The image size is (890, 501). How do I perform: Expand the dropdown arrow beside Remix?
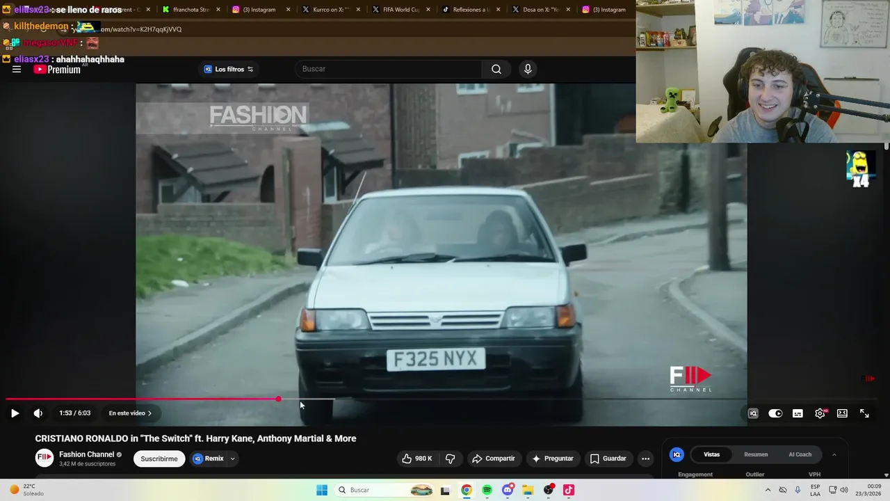(233, 459)
